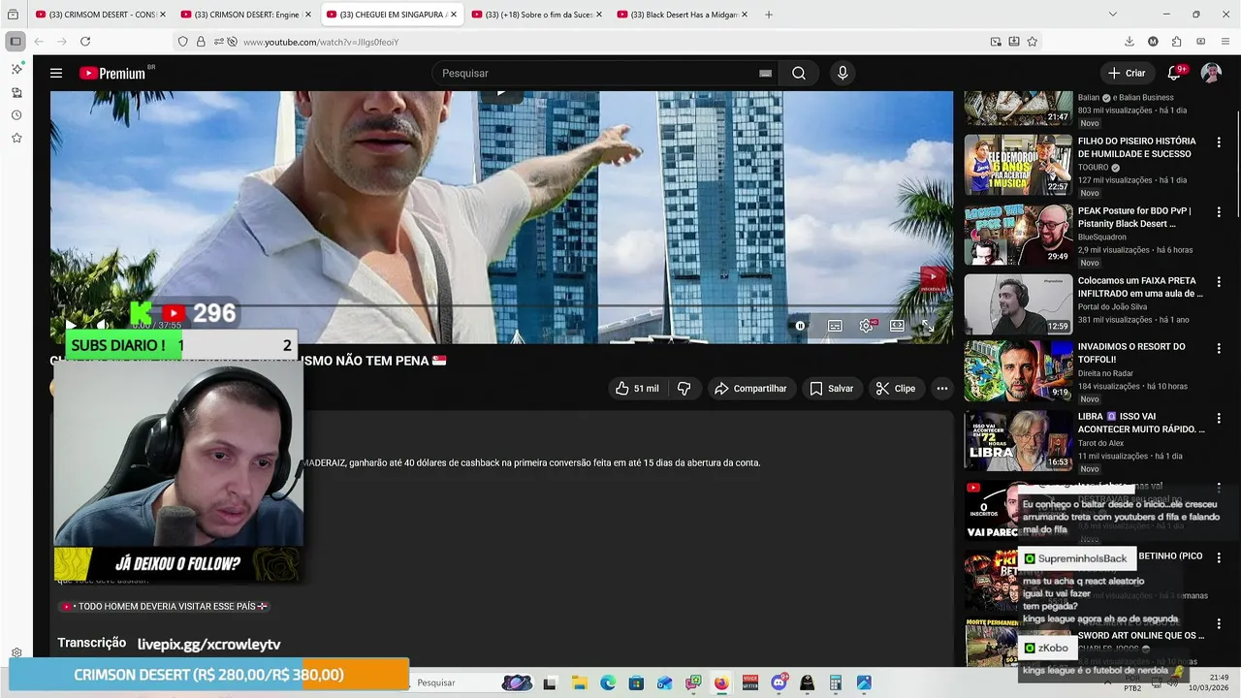Switch to Black Desert Has a Midgard tab
Screen dimensions: 1241x698
click(682, 15)
